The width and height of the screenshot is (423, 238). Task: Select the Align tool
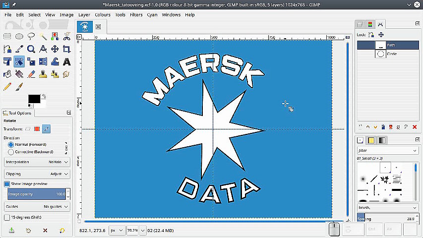7,61
